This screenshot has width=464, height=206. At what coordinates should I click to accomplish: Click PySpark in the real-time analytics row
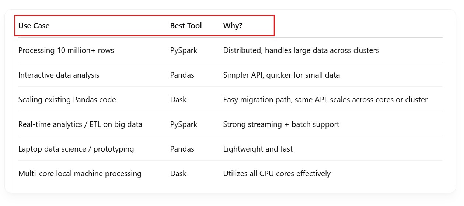point(184,124)
